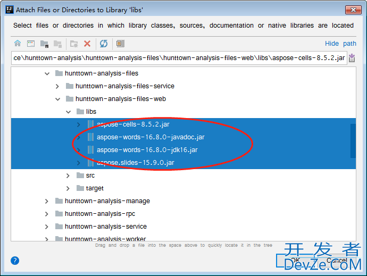The image size is (367, 276).
Task: Click the Hide path link
Action: (340, 44)
